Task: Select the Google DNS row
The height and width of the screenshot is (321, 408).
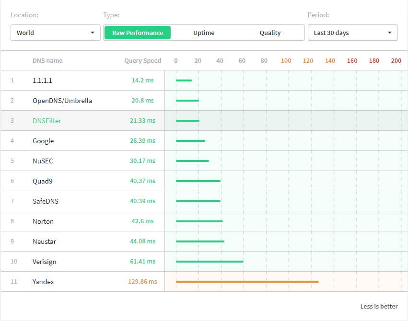Action: pos(43,141)
